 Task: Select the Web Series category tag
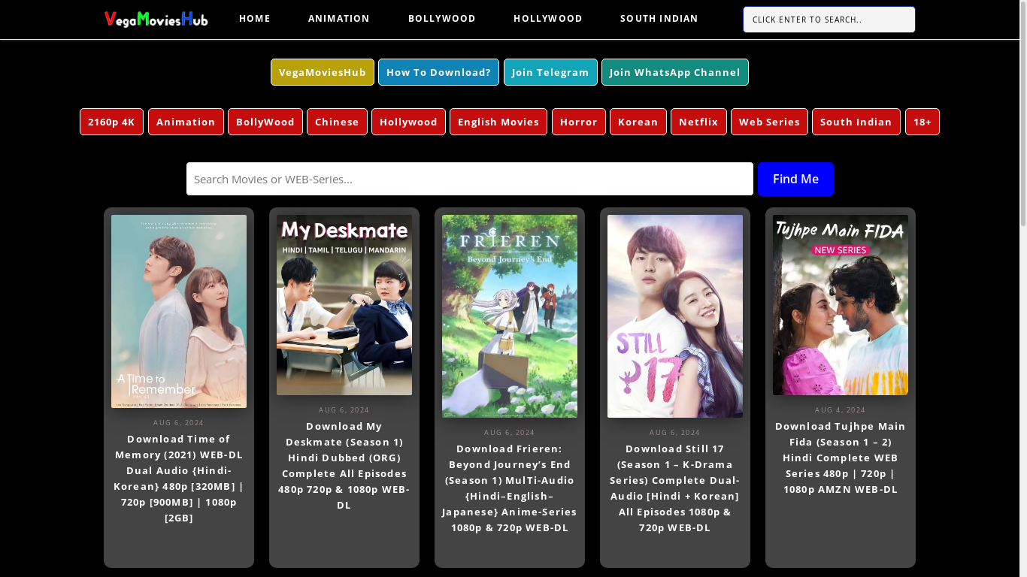tap(769, 122)
